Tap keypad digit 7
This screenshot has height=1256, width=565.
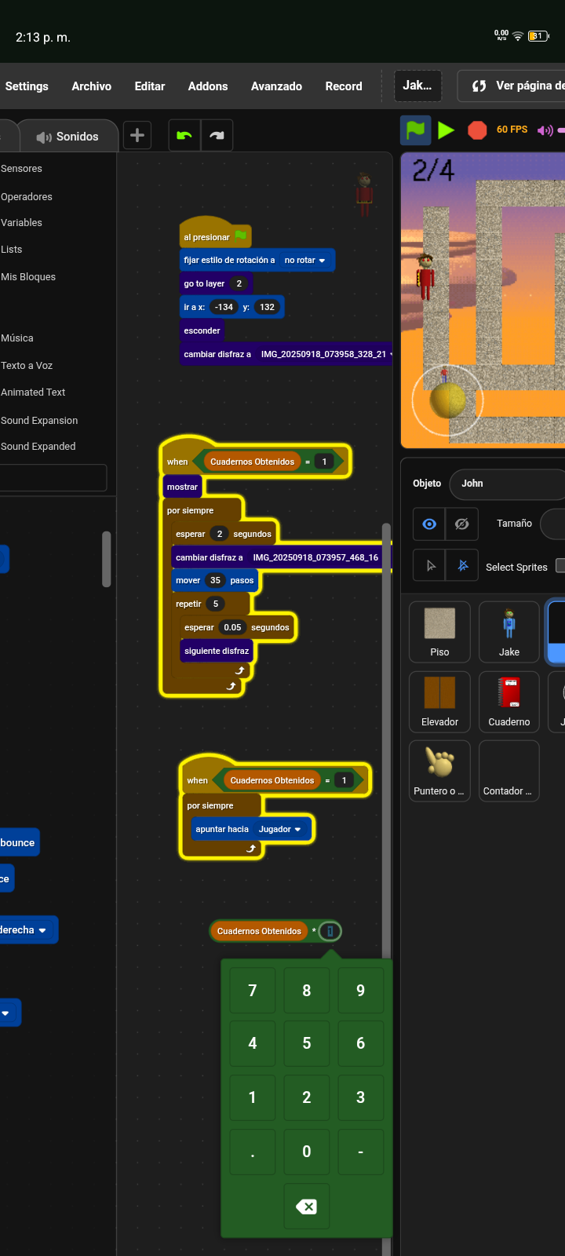point(253,991)
